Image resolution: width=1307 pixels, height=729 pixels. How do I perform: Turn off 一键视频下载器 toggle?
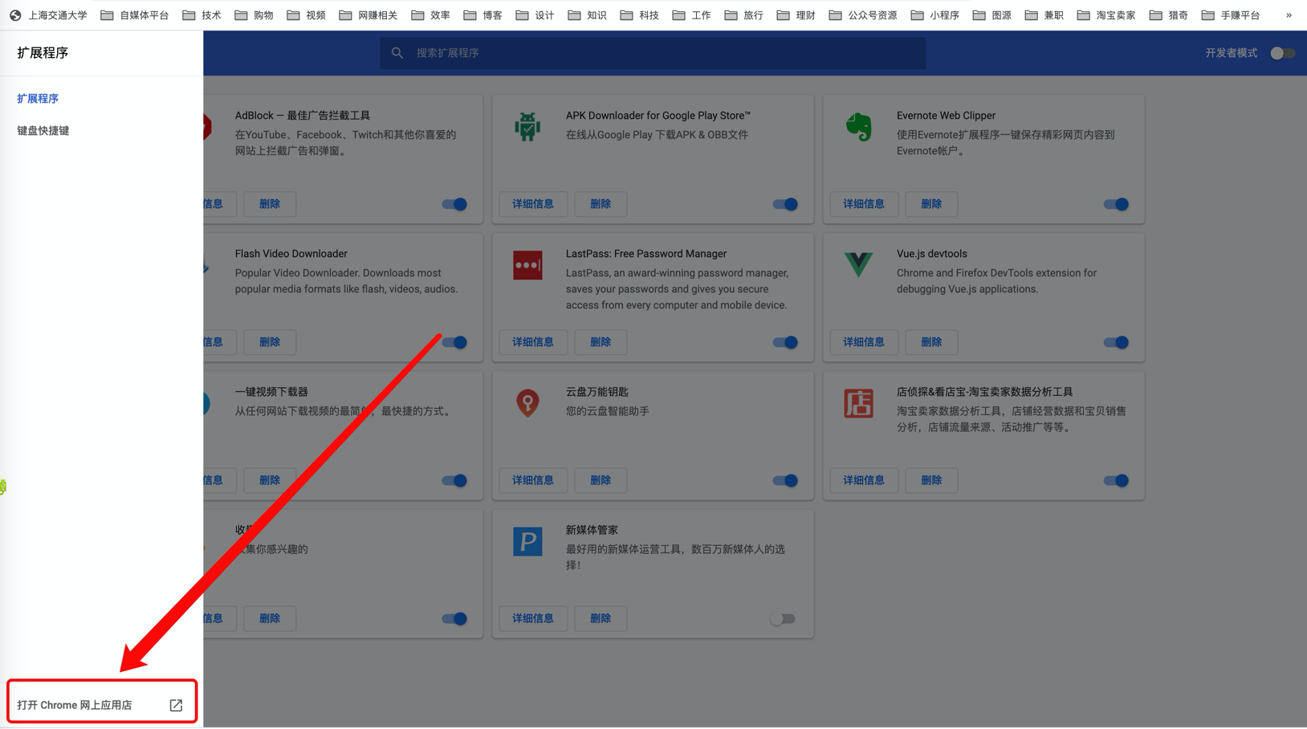(454, 480)
